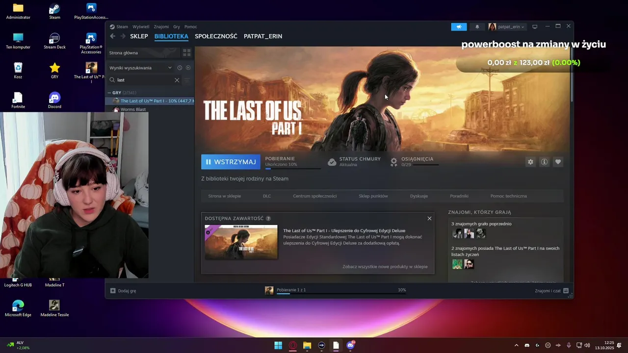Viewport: 628px width, 353px height.
Task: Click the volume speaker icon in the tray
Action: pyautogui.click(x=587, y=345)
